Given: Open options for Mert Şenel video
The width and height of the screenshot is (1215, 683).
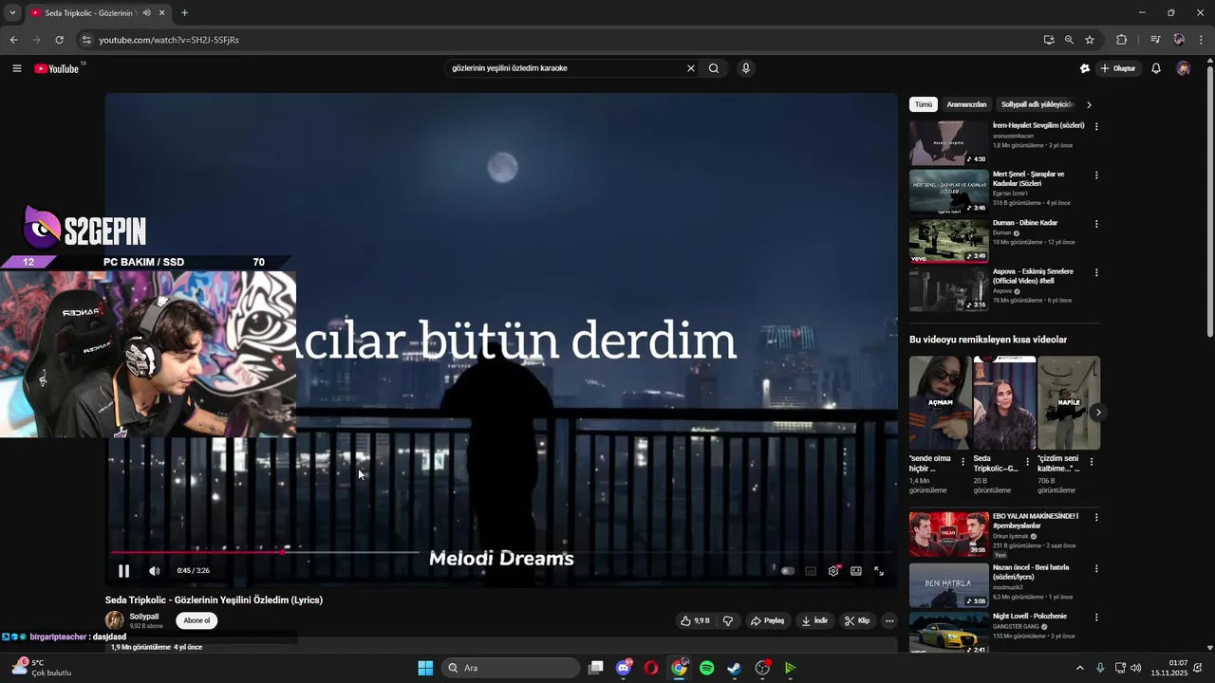Looking at the screenshot, I should (x=1096, y=175).
